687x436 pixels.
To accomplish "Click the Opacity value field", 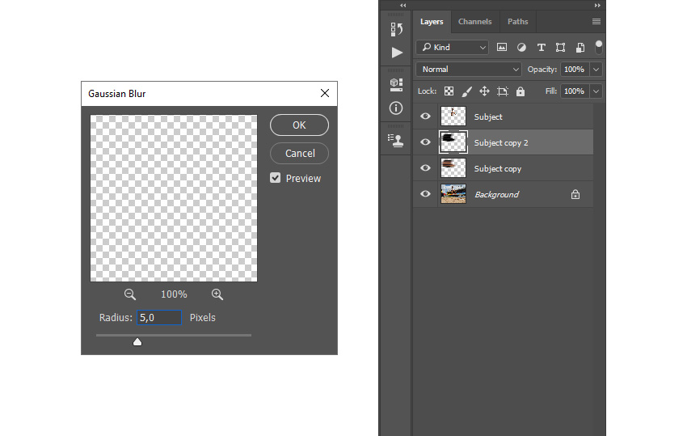I will [x=575, y=70].
